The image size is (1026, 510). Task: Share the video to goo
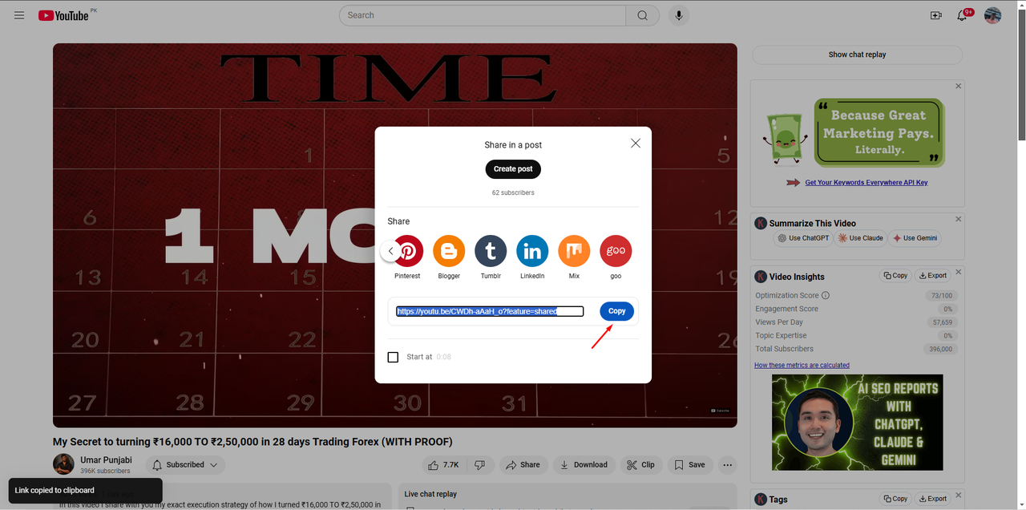[616, 252]
